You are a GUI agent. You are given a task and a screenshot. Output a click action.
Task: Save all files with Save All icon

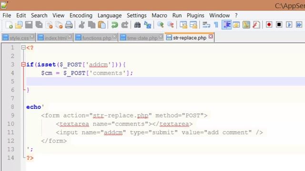[x=39, y=25]
